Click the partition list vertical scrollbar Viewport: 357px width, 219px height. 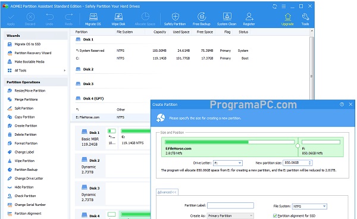312,68
